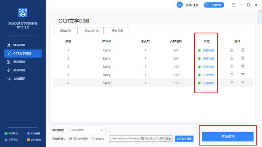Select file name 2.png

pos(106,58)
